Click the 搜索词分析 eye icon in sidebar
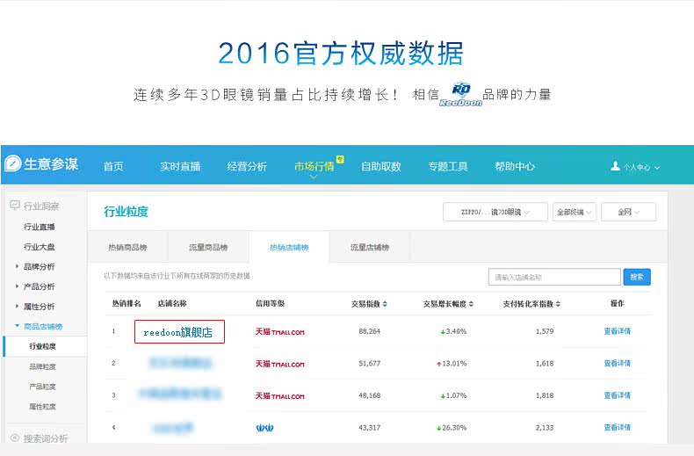The image size is (694, 456). tap(15, 438)
